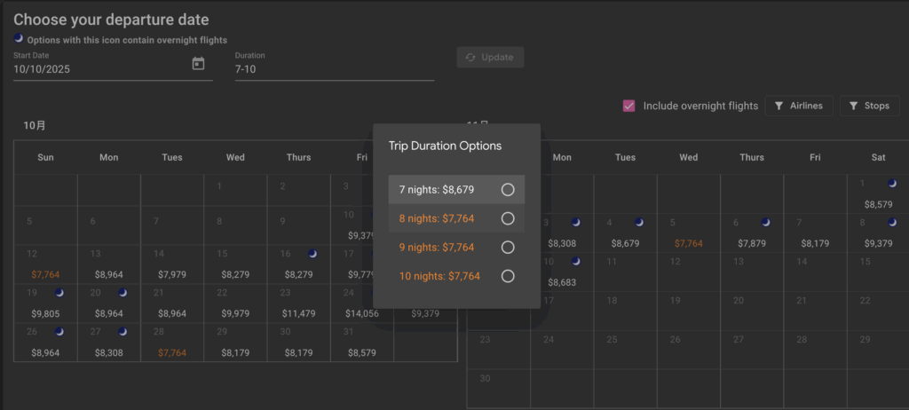Open the Start Date calendar picker icon

tap(198, 64)
